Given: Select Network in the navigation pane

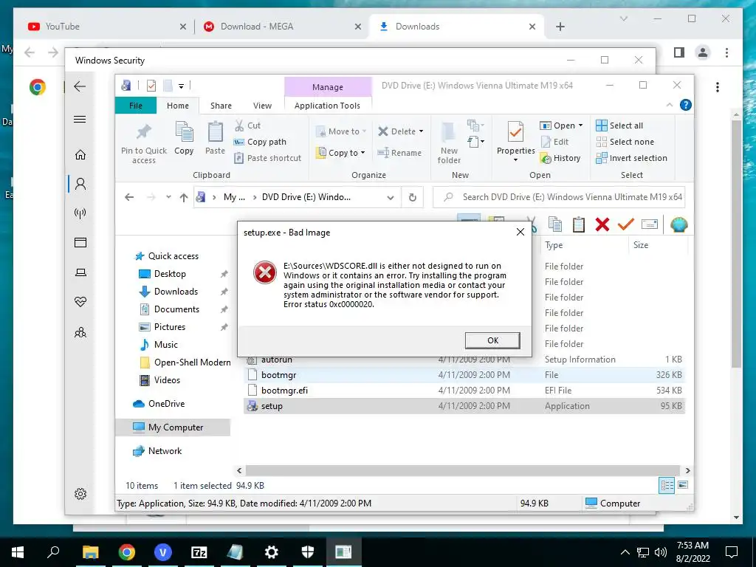Looking at the screenshot, I should [x=158, y=451].
